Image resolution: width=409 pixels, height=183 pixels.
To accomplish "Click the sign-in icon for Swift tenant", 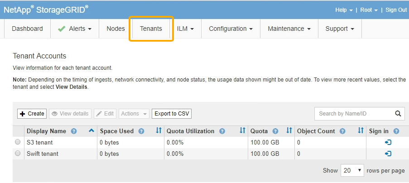I will (388, 154).
